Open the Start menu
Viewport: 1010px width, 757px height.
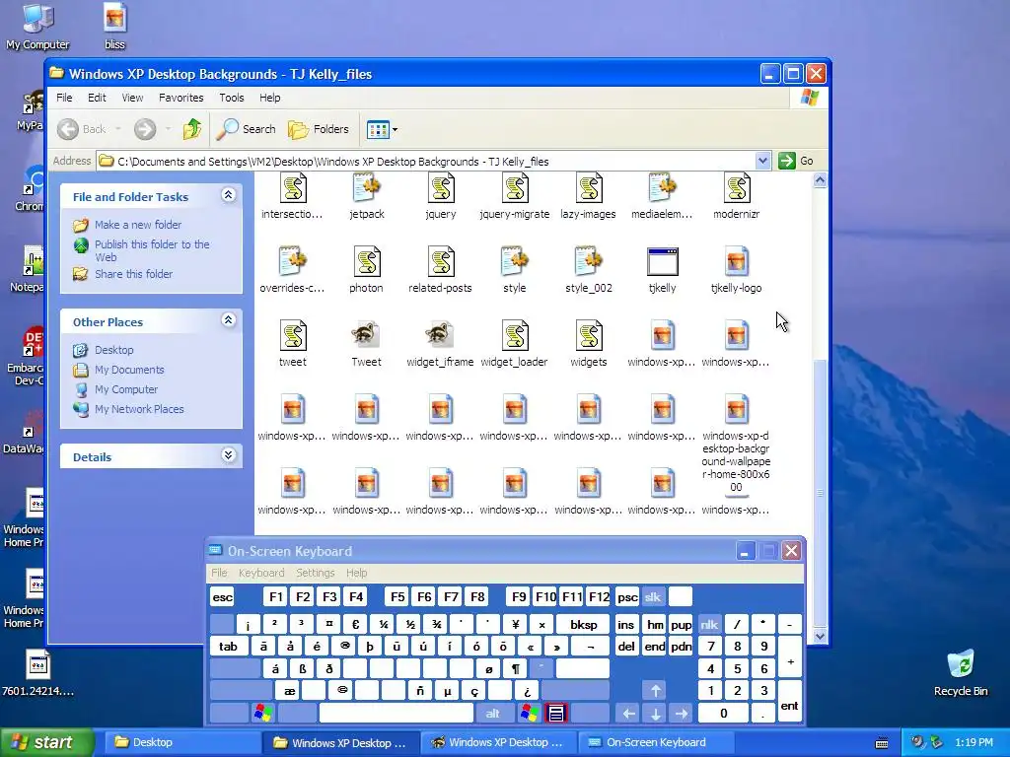coord(47,743)
